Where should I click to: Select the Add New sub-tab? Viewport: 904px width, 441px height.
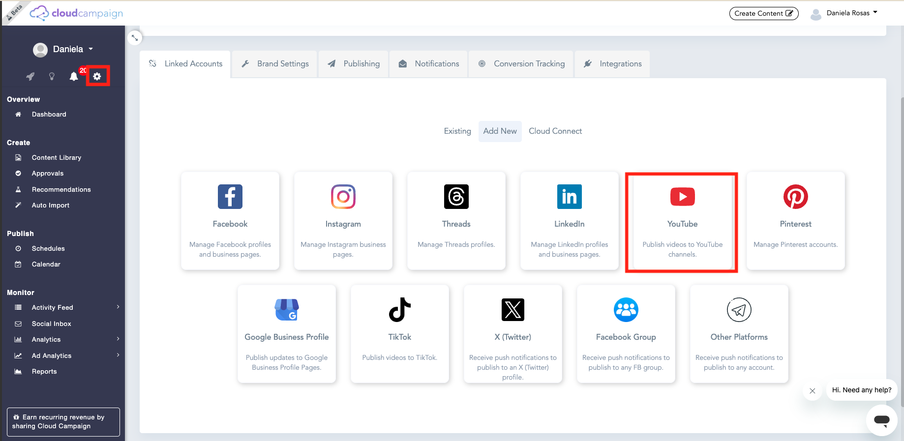tap(500, 131)
